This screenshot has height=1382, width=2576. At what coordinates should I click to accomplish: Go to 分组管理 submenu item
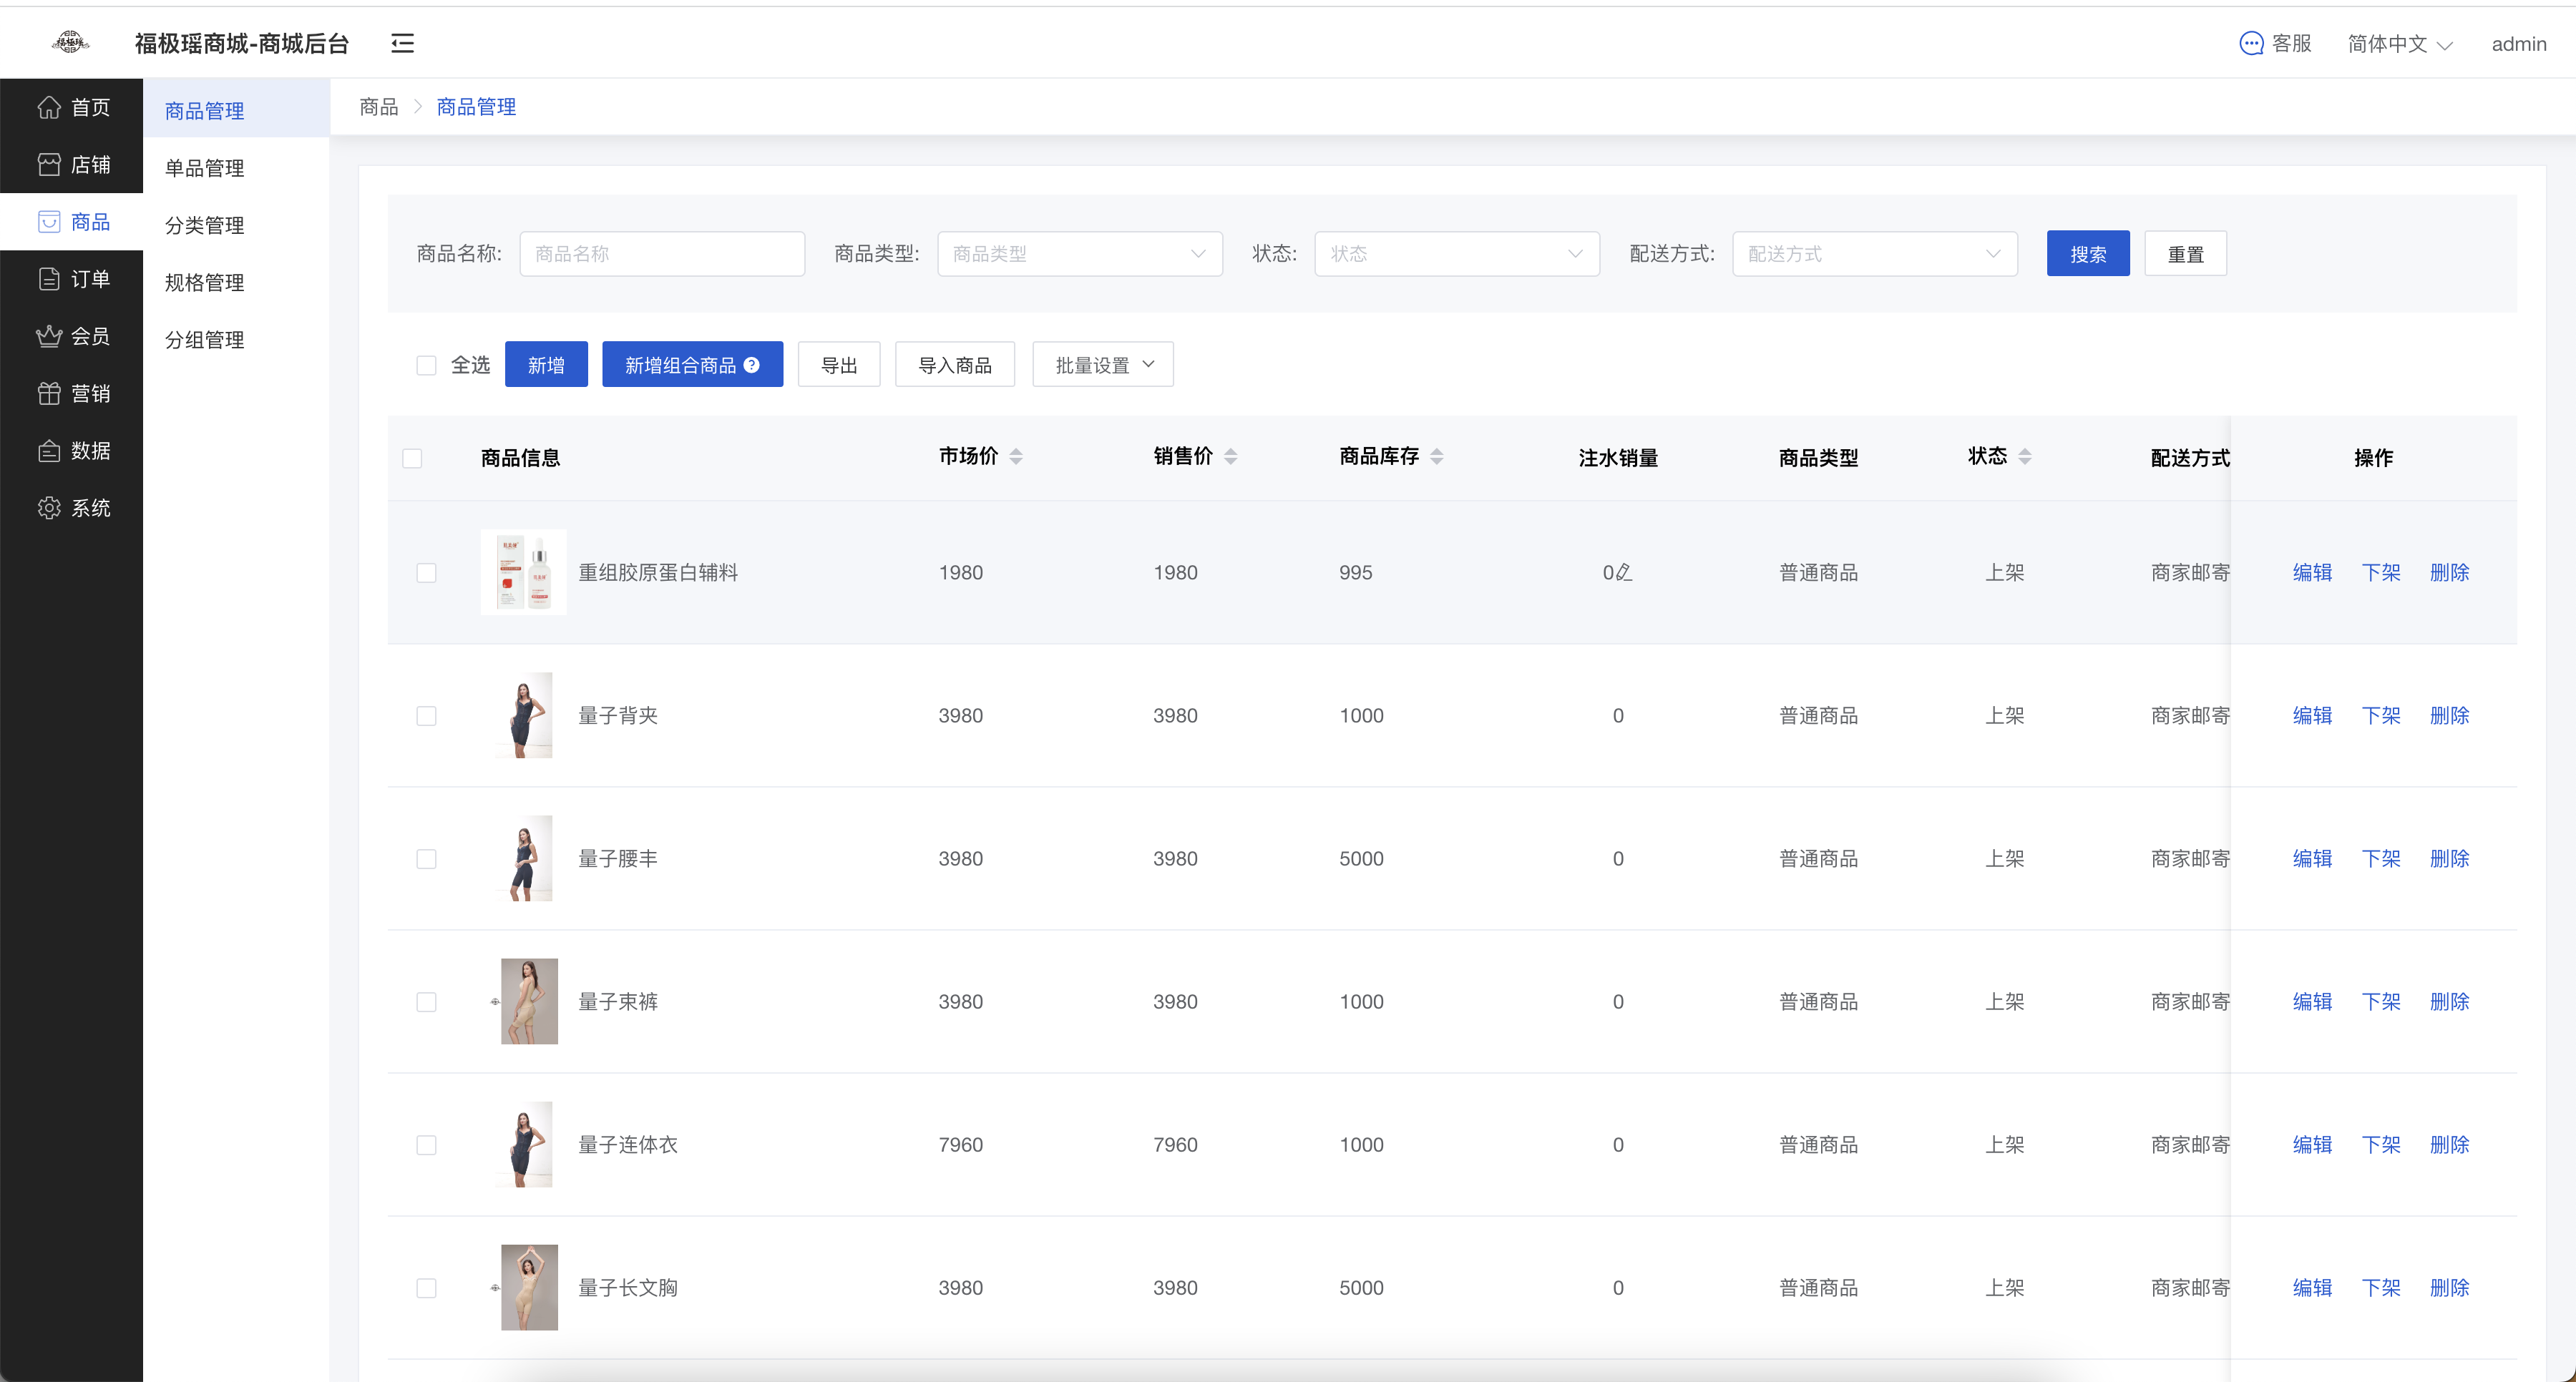[x=236, y=339]
